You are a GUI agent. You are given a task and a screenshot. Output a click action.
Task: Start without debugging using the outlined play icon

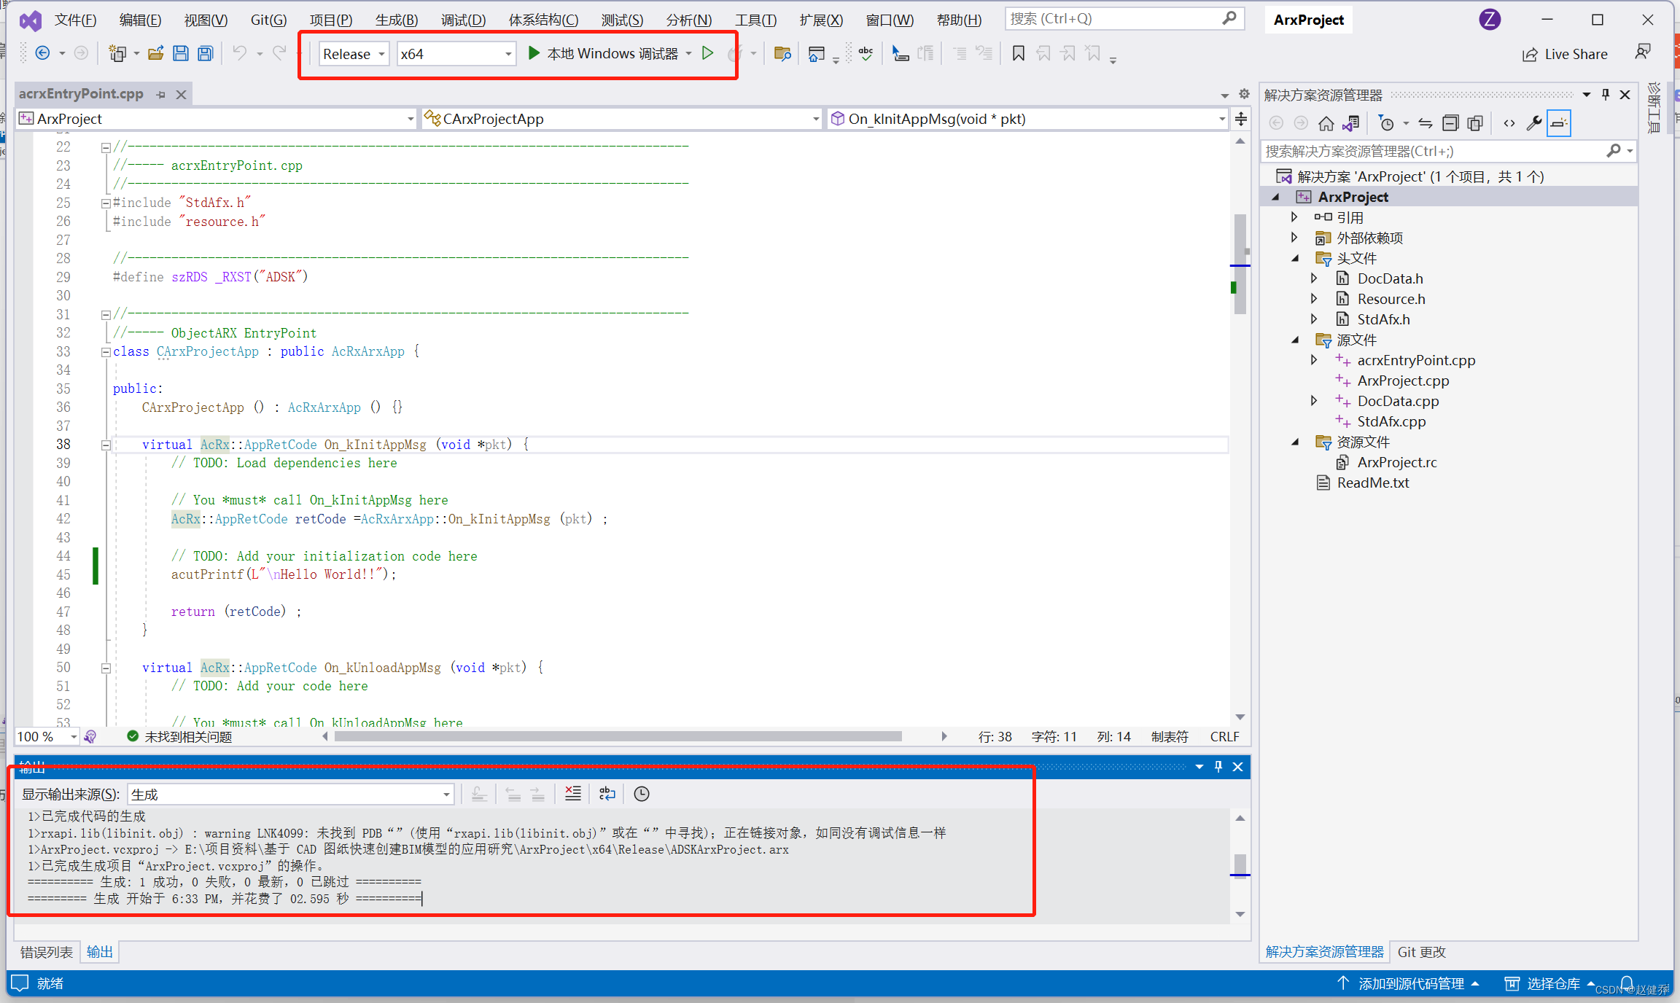click(x=707, y=53)
